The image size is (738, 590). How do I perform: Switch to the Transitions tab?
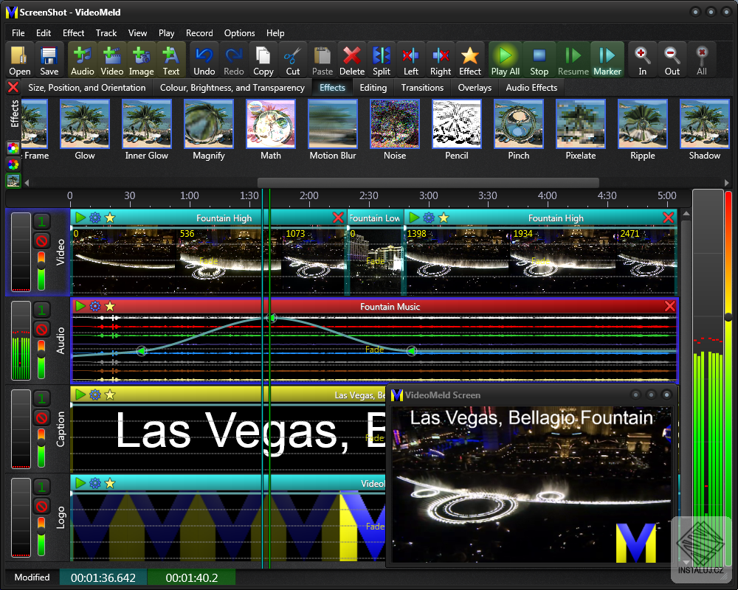[x=422, y=88]
